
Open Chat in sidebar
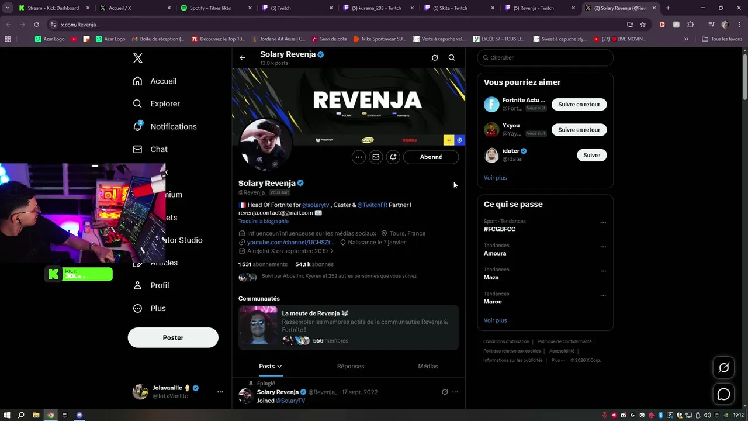150,149
